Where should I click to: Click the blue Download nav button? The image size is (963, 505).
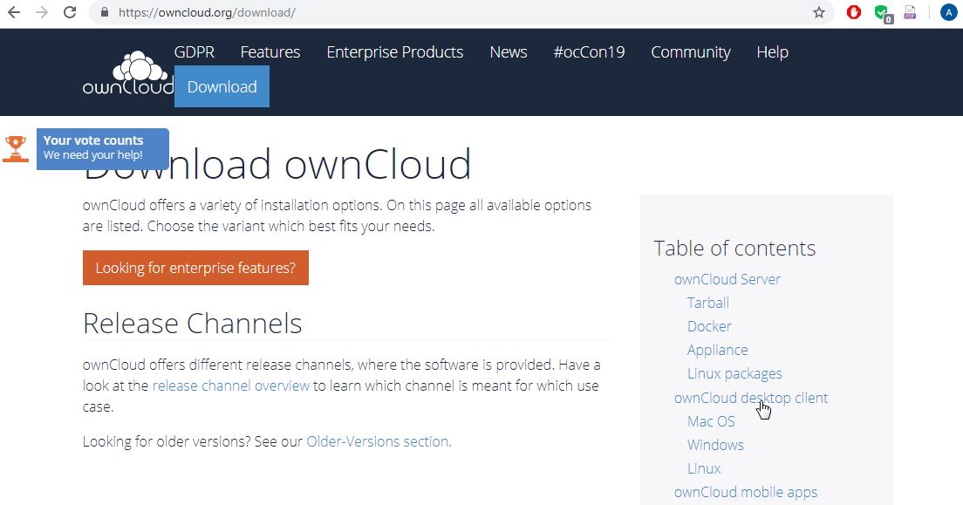point(222,86)
